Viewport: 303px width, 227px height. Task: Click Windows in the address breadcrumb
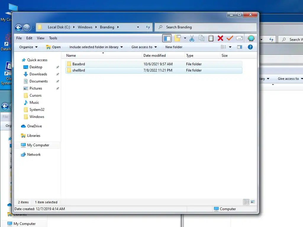tap(85, 27)
